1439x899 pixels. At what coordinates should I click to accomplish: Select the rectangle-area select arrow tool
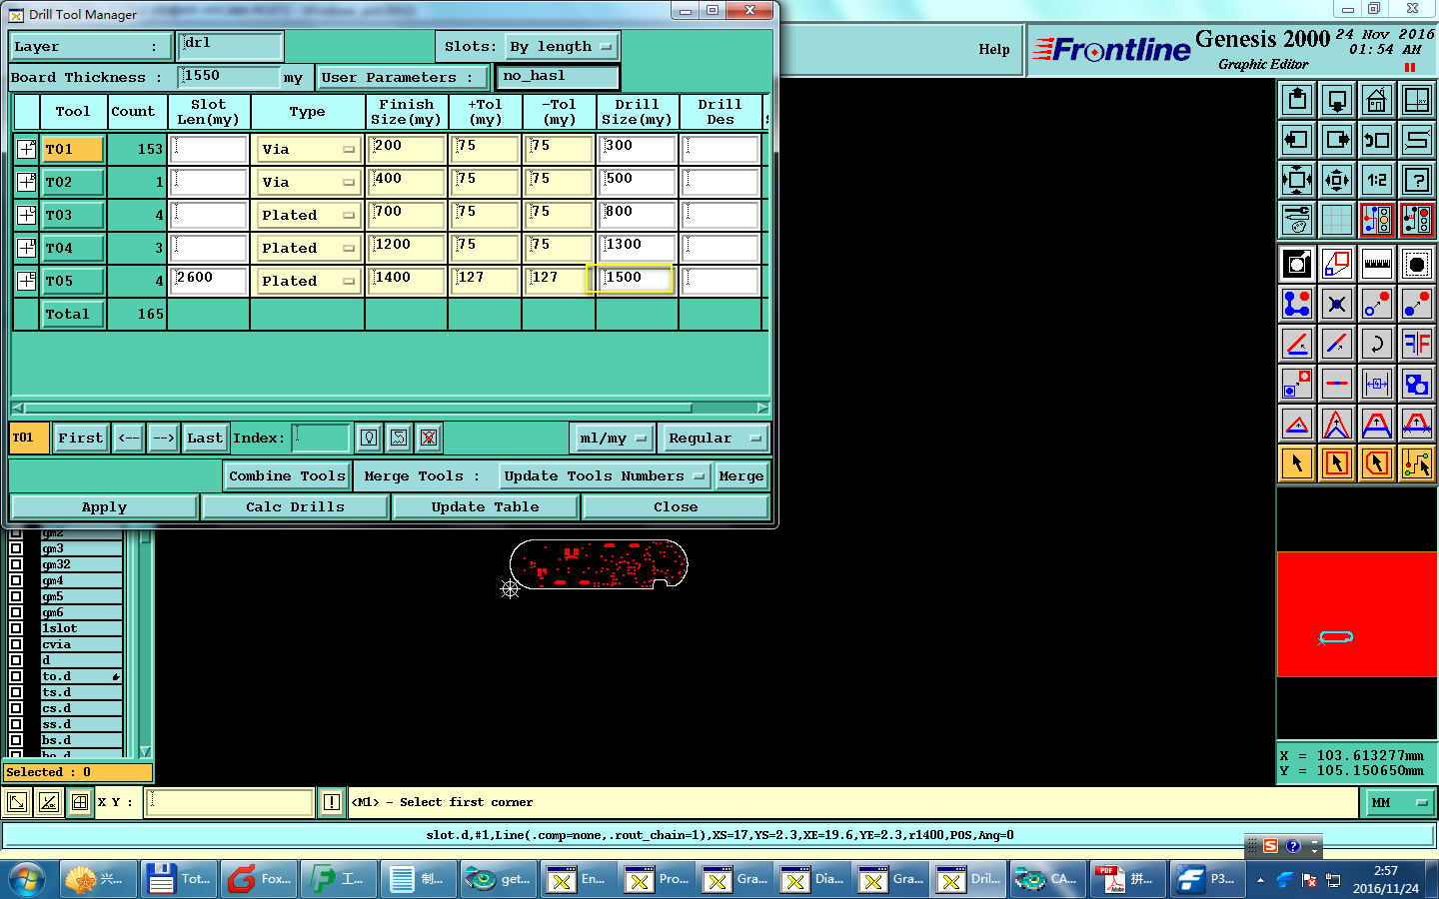[1337, 463]
